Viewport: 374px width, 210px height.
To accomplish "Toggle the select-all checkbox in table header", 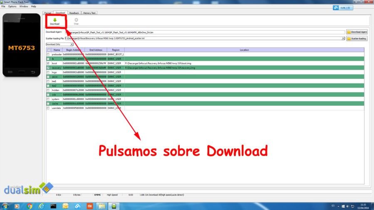I will click(49, 50).
